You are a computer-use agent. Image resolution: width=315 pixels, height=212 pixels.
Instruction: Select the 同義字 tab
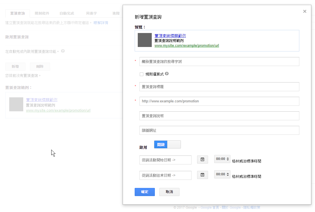[x=91, y=13]
